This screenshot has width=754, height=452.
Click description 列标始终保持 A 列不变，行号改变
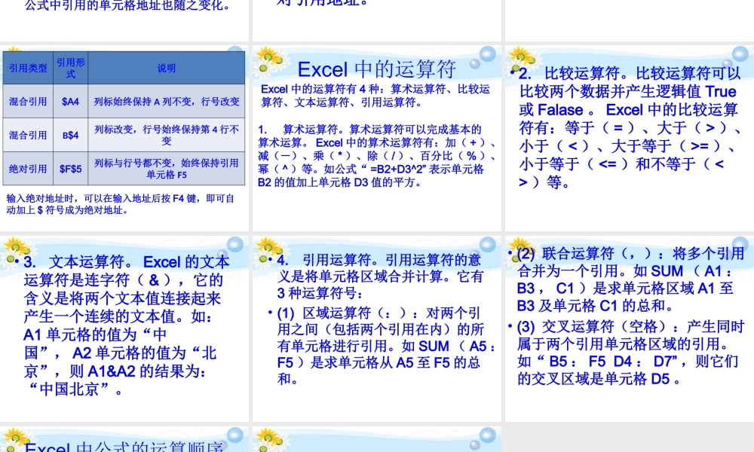point(167,102)
